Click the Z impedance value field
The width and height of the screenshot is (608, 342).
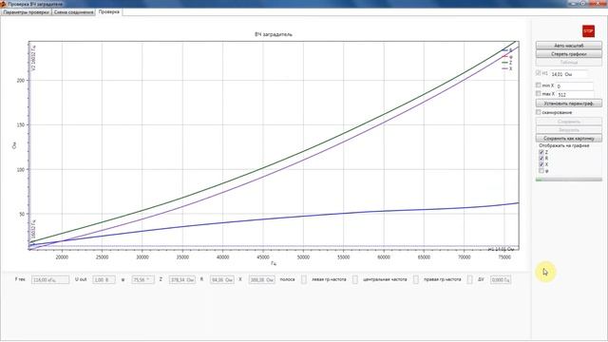coord(182,279)
